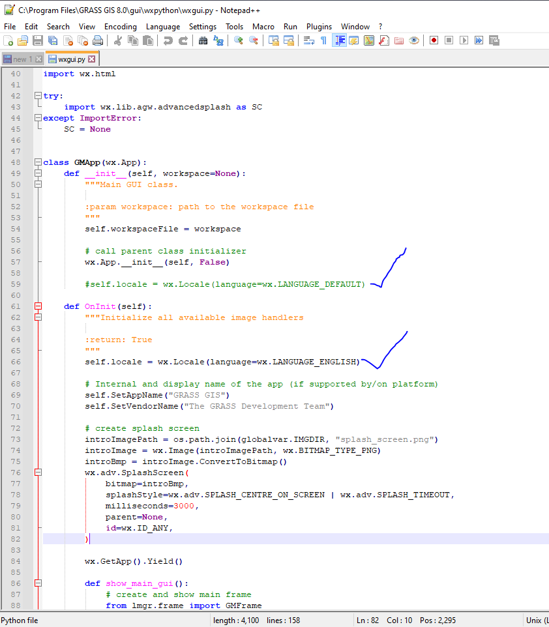Click the Save All icon
Viewport: 549px width, 627px height.
[53, 40]
